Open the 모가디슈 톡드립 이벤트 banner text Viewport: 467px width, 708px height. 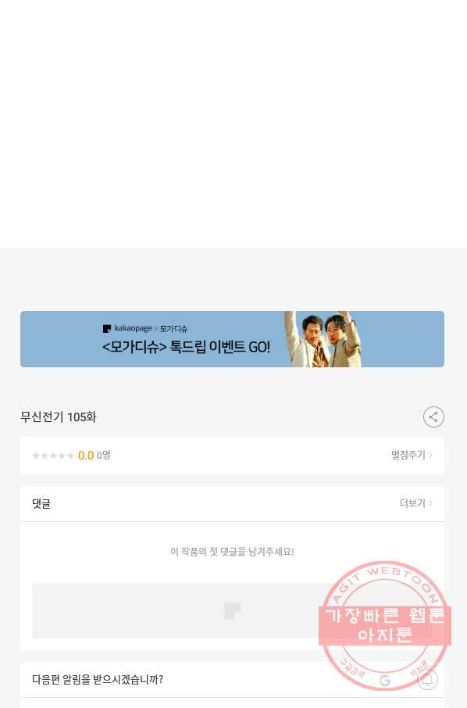click(x=186, y=347)
